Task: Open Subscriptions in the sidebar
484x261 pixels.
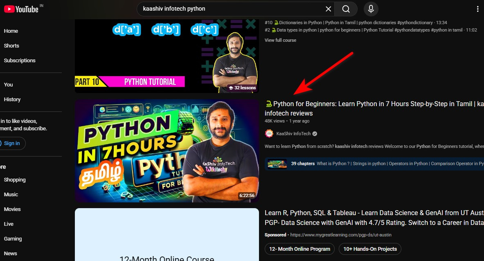Action: [20, 61]
